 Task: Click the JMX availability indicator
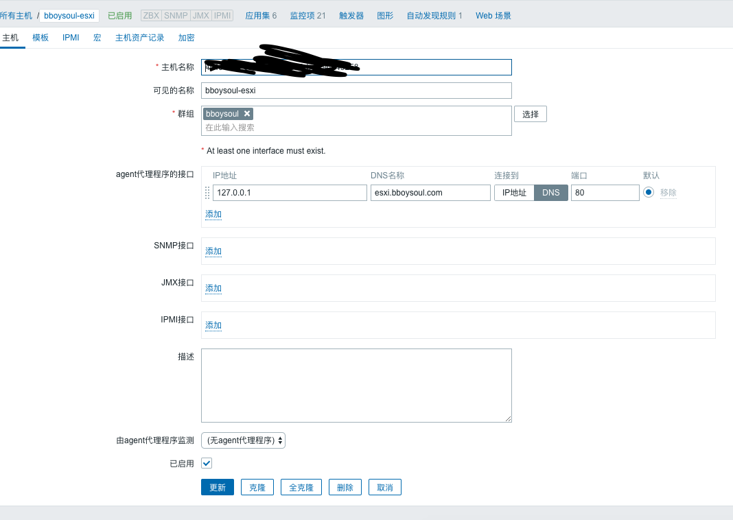(x=201, y=15)
